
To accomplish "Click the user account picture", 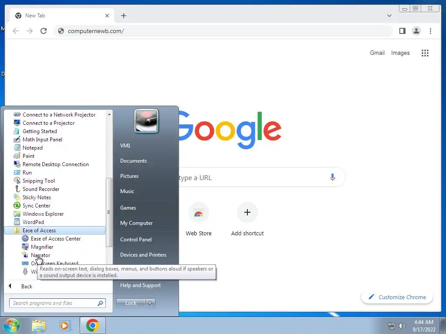I will click(x=146, y=121).
